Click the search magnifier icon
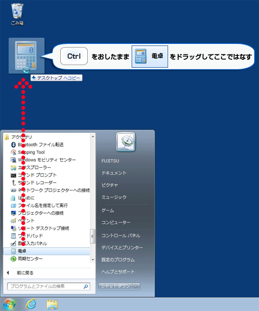Viewport: 259px width, 311px height. pos(86,287)
